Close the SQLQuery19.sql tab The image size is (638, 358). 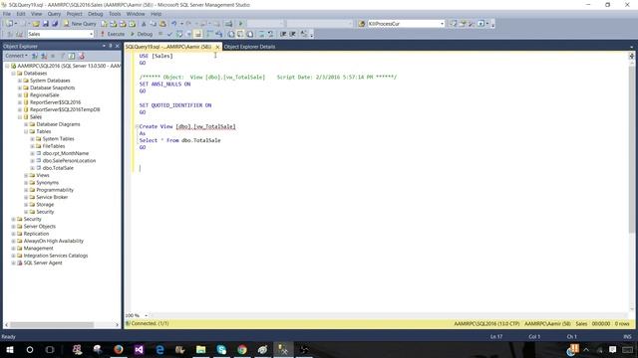tap(217, 47)
